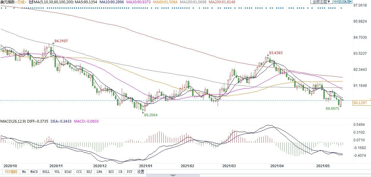Click the 91.1649 price axis value
This screenshot has width=371, height=177.
click(x=360, y=86)
